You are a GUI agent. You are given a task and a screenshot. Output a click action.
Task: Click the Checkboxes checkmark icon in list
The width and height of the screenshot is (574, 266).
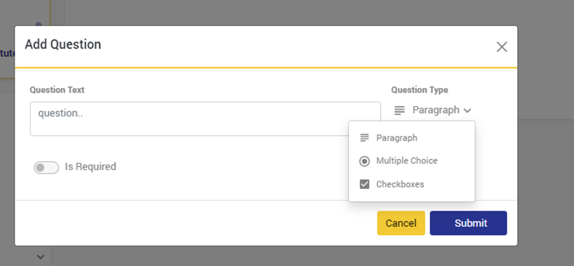coord(365,184)
